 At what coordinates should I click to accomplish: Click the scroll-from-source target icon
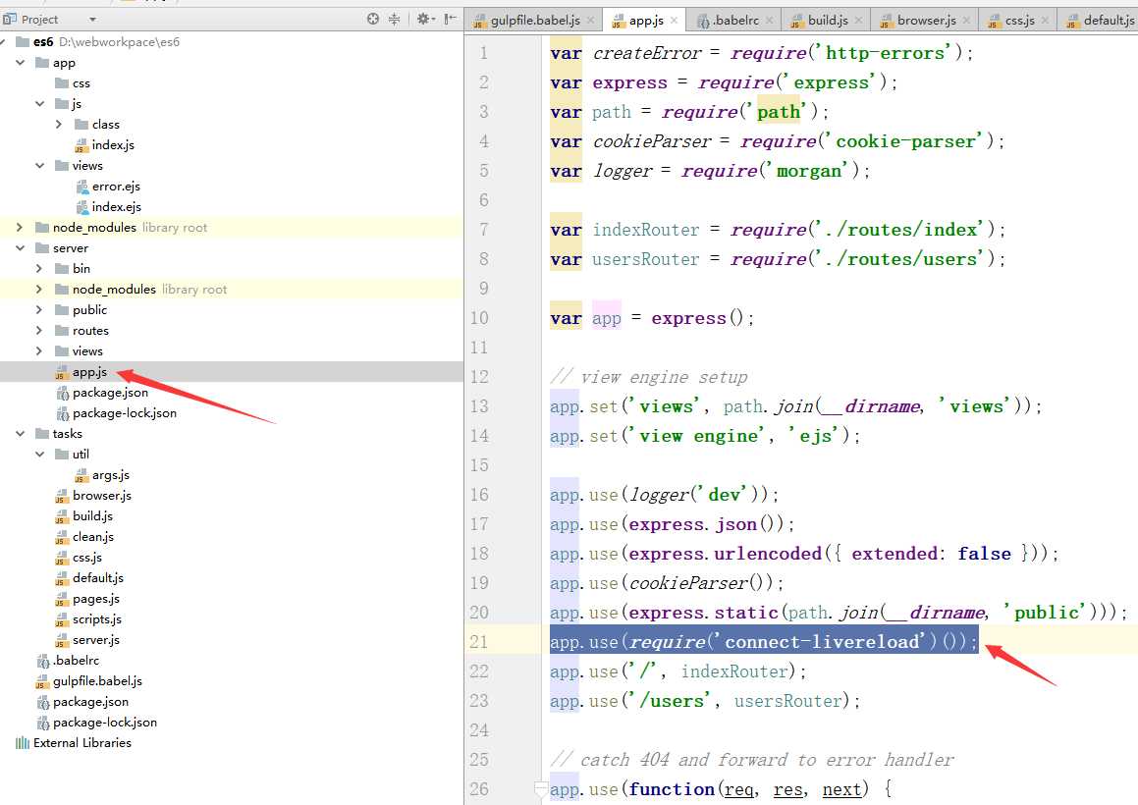[373, 19]
